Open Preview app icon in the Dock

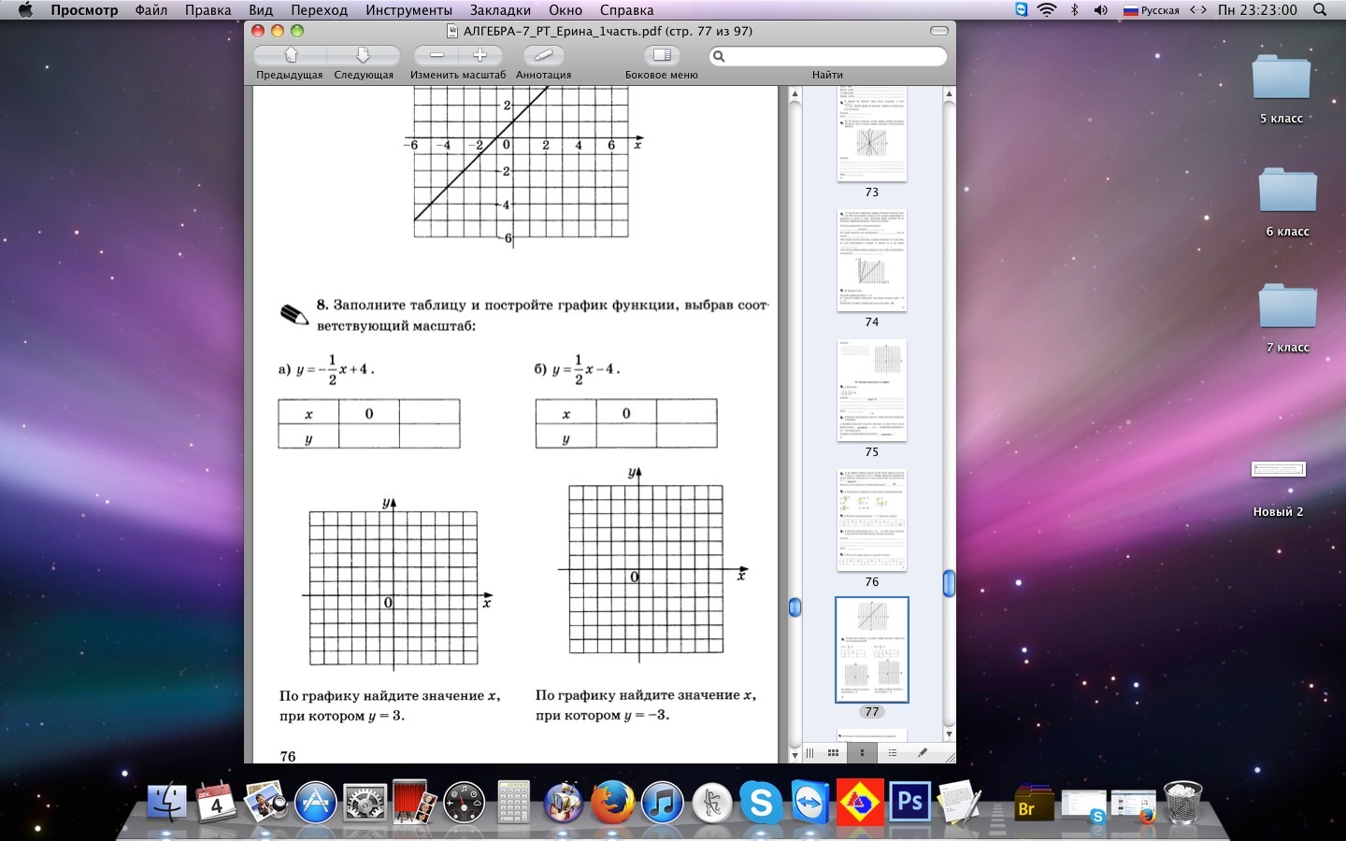[x=265, y=802]
